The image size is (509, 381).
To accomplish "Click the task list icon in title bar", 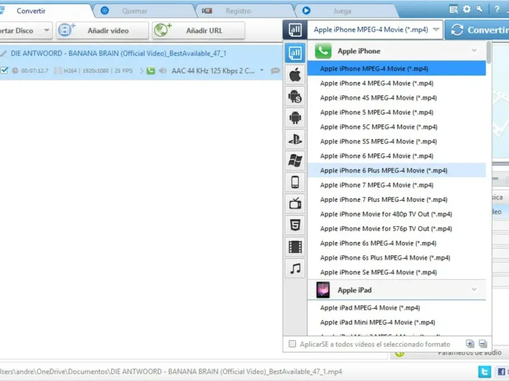I will pos(454,10).
